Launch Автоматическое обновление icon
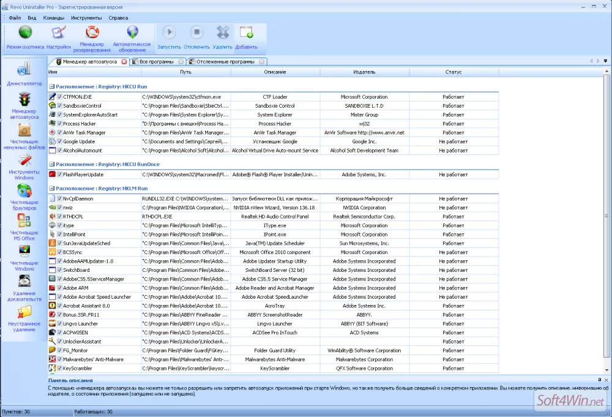 132,32
